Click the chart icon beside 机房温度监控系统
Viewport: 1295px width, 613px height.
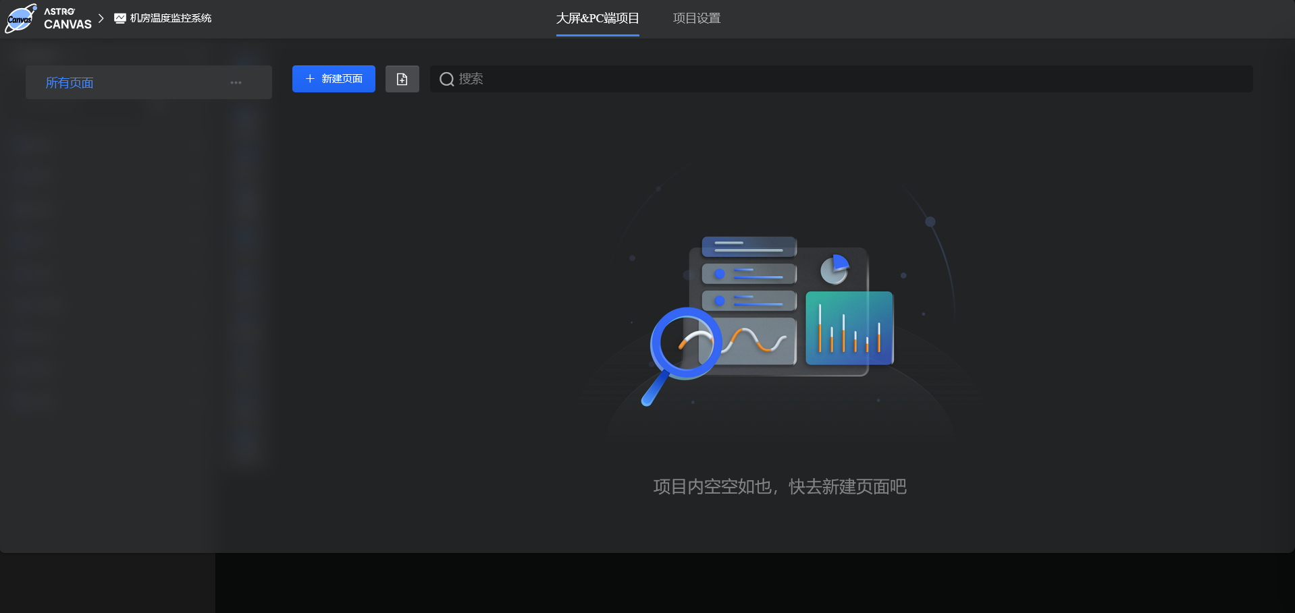(119, 18)
